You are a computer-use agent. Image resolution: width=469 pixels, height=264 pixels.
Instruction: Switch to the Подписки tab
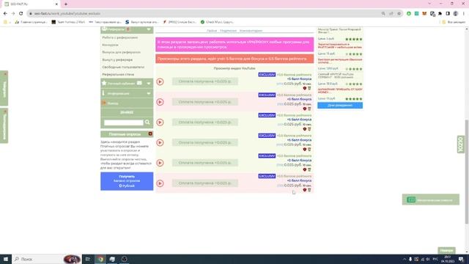point(228,31)
